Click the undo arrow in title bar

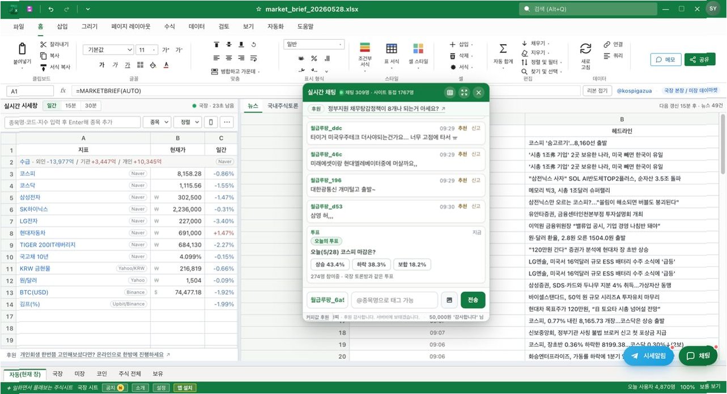(51, 9)
